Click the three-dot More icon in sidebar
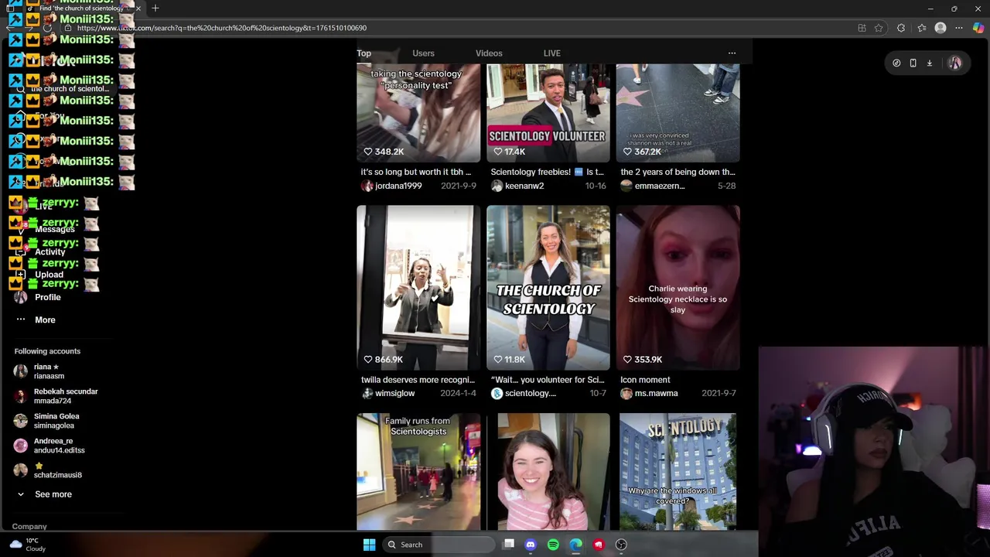 (21, 320)
